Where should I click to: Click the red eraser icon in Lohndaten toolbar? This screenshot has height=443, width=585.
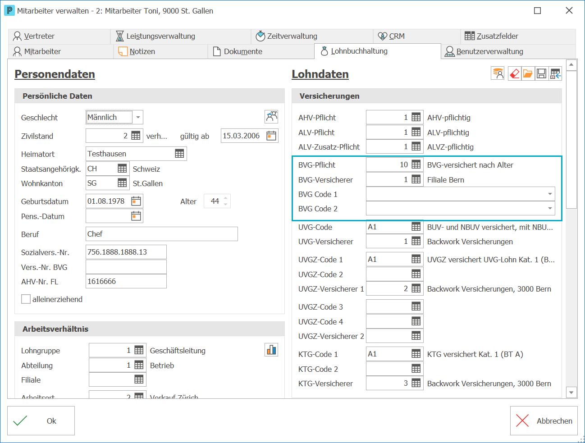pyautogui.click(x=514, y=73)
